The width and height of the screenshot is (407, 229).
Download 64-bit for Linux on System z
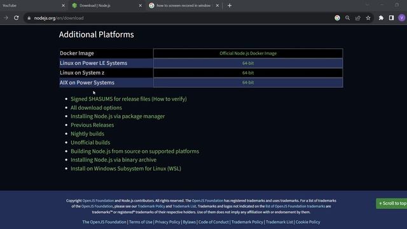click(248, 73)
